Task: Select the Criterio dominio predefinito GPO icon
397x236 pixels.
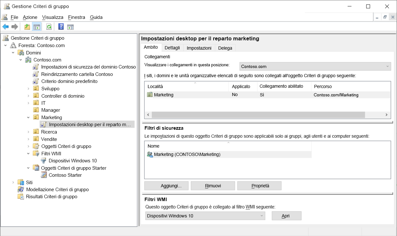Action: pos(36,81)
